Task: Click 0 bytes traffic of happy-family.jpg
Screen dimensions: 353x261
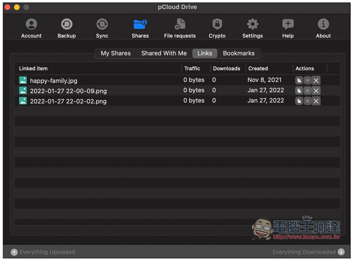Action: (x=194, y=80)
